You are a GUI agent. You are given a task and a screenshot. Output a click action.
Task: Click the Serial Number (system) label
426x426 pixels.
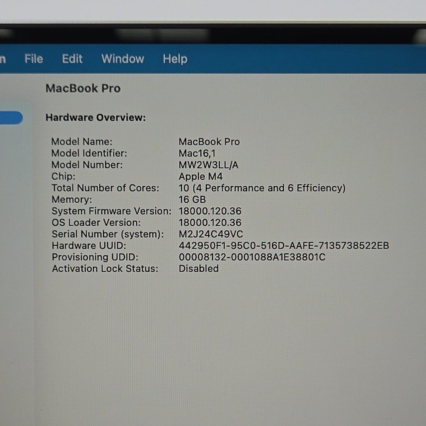(108, 234)
